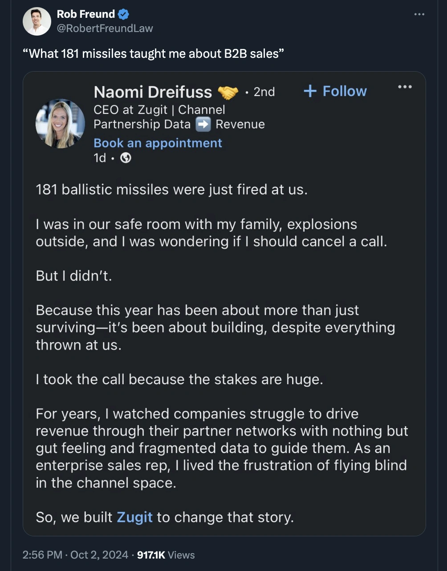Click the globe public-visibility icon

[x=126, y=158]
